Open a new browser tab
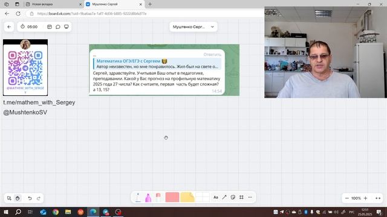The height and width of the screenshot is (217, 387). [150, 4]
